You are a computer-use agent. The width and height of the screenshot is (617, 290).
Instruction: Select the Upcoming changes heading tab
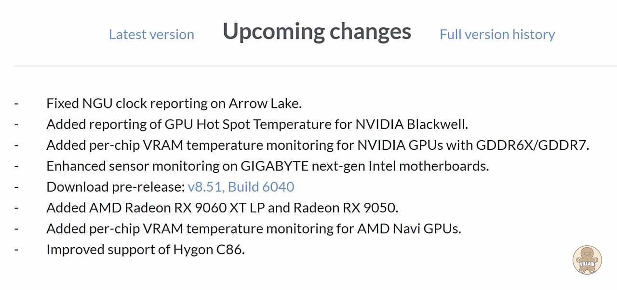pyautogui.click(x=317, y=32)
